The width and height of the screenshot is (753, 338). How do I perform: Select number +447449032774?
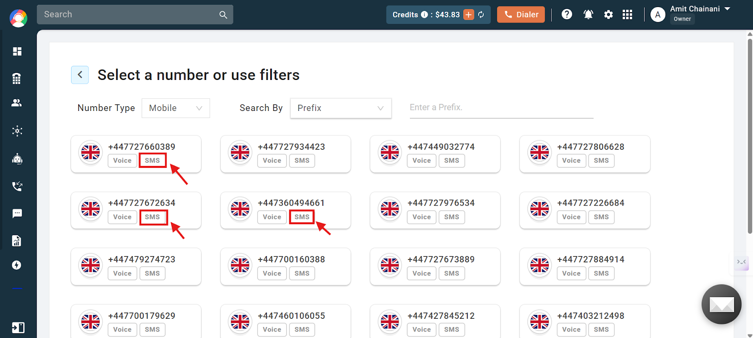tap(435, 154)
